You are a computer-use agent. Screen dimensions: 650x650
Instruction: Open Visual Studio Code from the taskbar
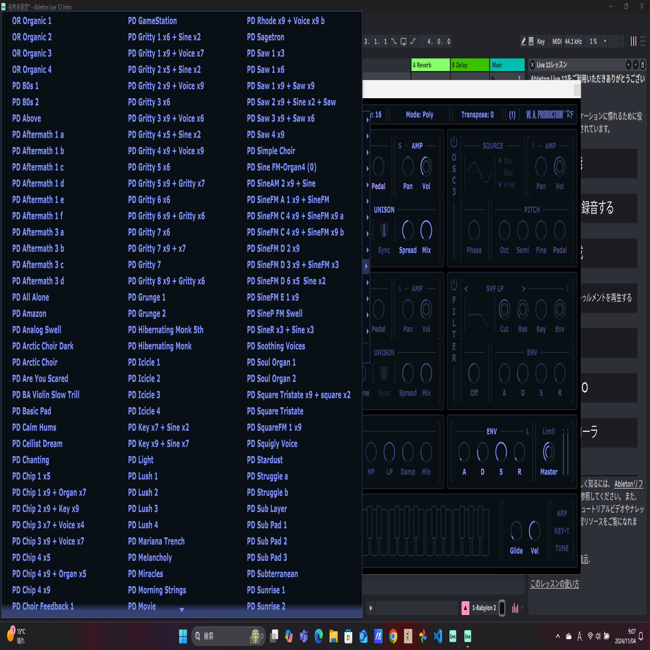[438, 636]
